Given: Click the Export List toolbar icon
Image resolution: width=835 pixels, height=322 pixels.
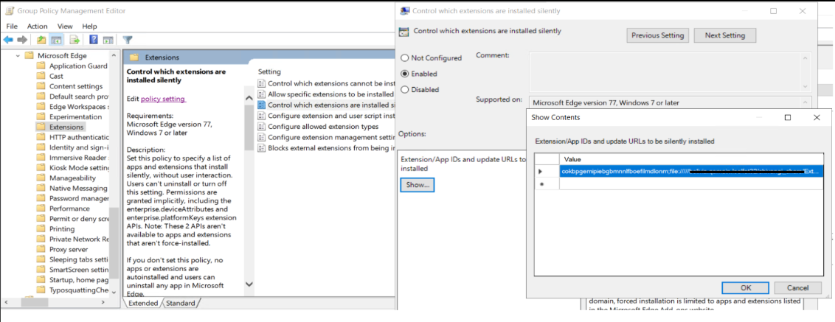Looking at the screenshot, I should [75, 40].
